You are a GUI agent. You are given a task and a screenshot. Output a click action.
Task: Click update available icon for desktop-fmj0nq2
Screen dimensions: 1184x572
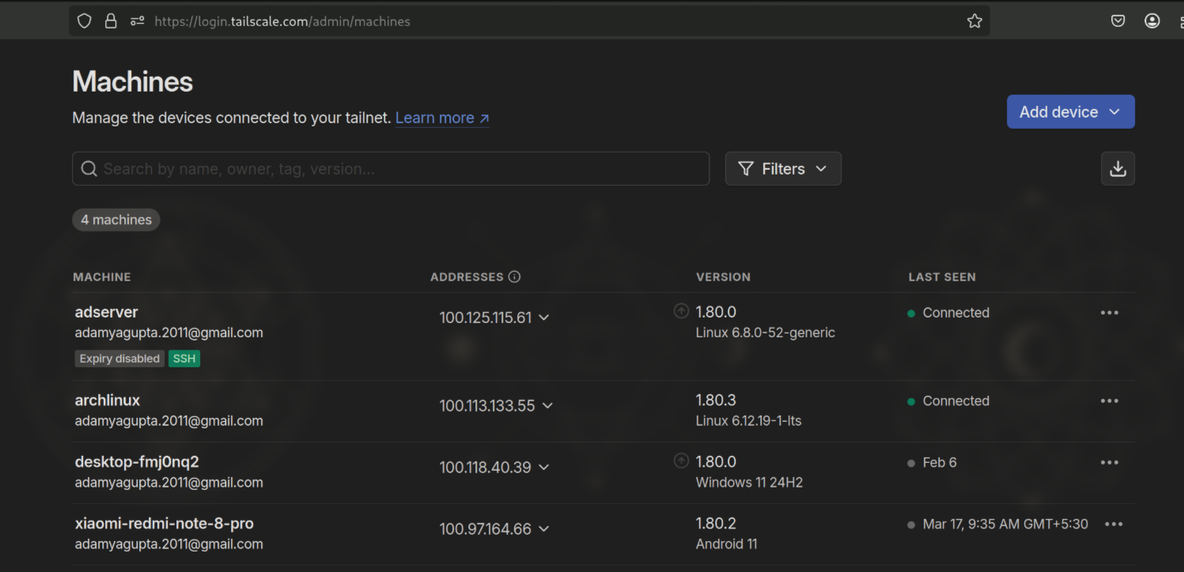(x=681, y=461)
